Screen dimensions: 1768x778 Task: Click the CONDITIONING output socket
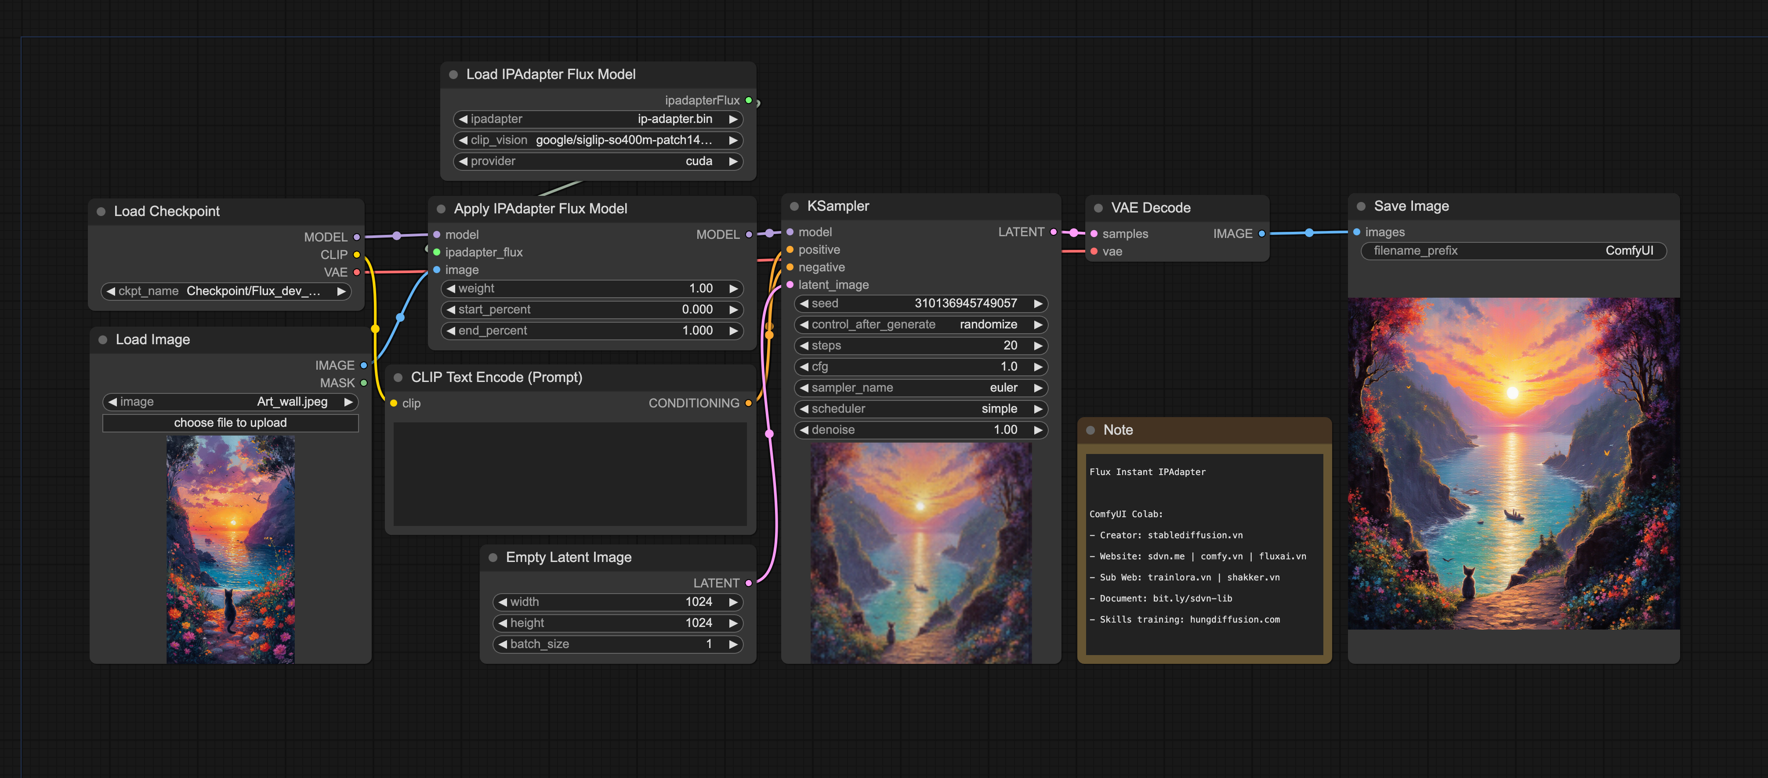(x=748, y=403)
